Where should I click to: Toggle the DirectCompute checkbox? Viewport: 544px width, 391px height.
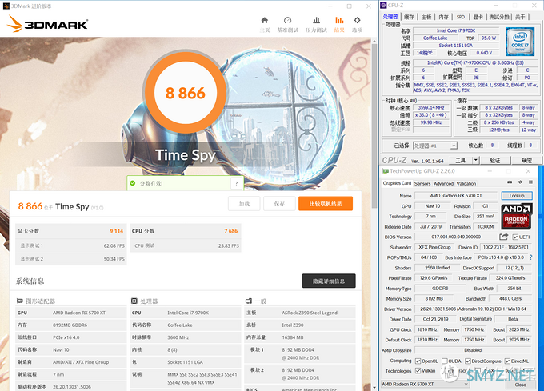click(x=468, y=361)
